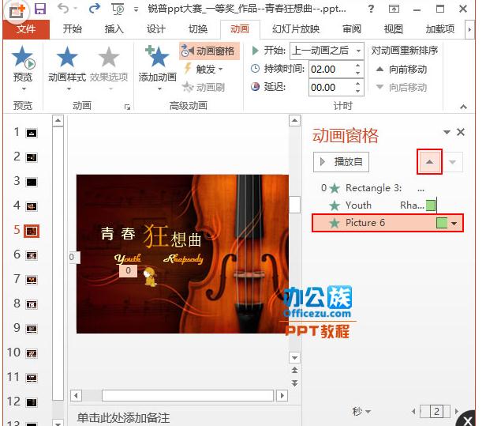Viewport: 486px width, 426px height.
Task: Select slide 2 thumbnail
Action: (x=32, y=157)
